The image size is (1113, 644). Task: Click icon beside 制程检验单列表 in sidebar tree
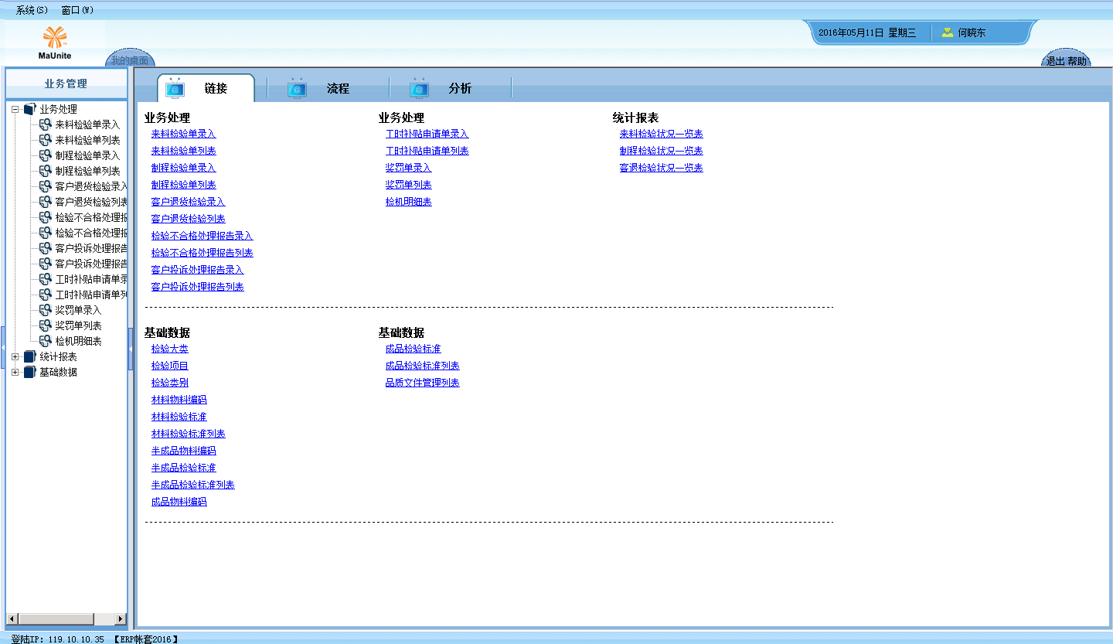46,171
